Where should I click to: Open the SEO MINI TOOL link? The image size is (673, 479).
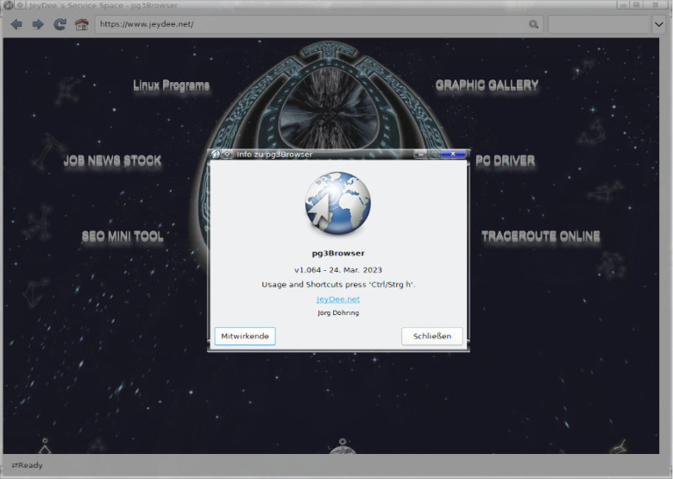(123, 236)
